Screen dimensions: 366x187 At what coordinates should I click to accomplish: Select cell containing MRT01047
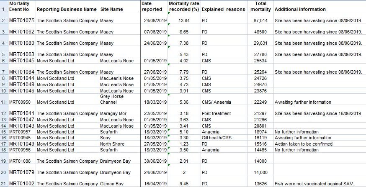pyautogui.click(x=22, y=120)
